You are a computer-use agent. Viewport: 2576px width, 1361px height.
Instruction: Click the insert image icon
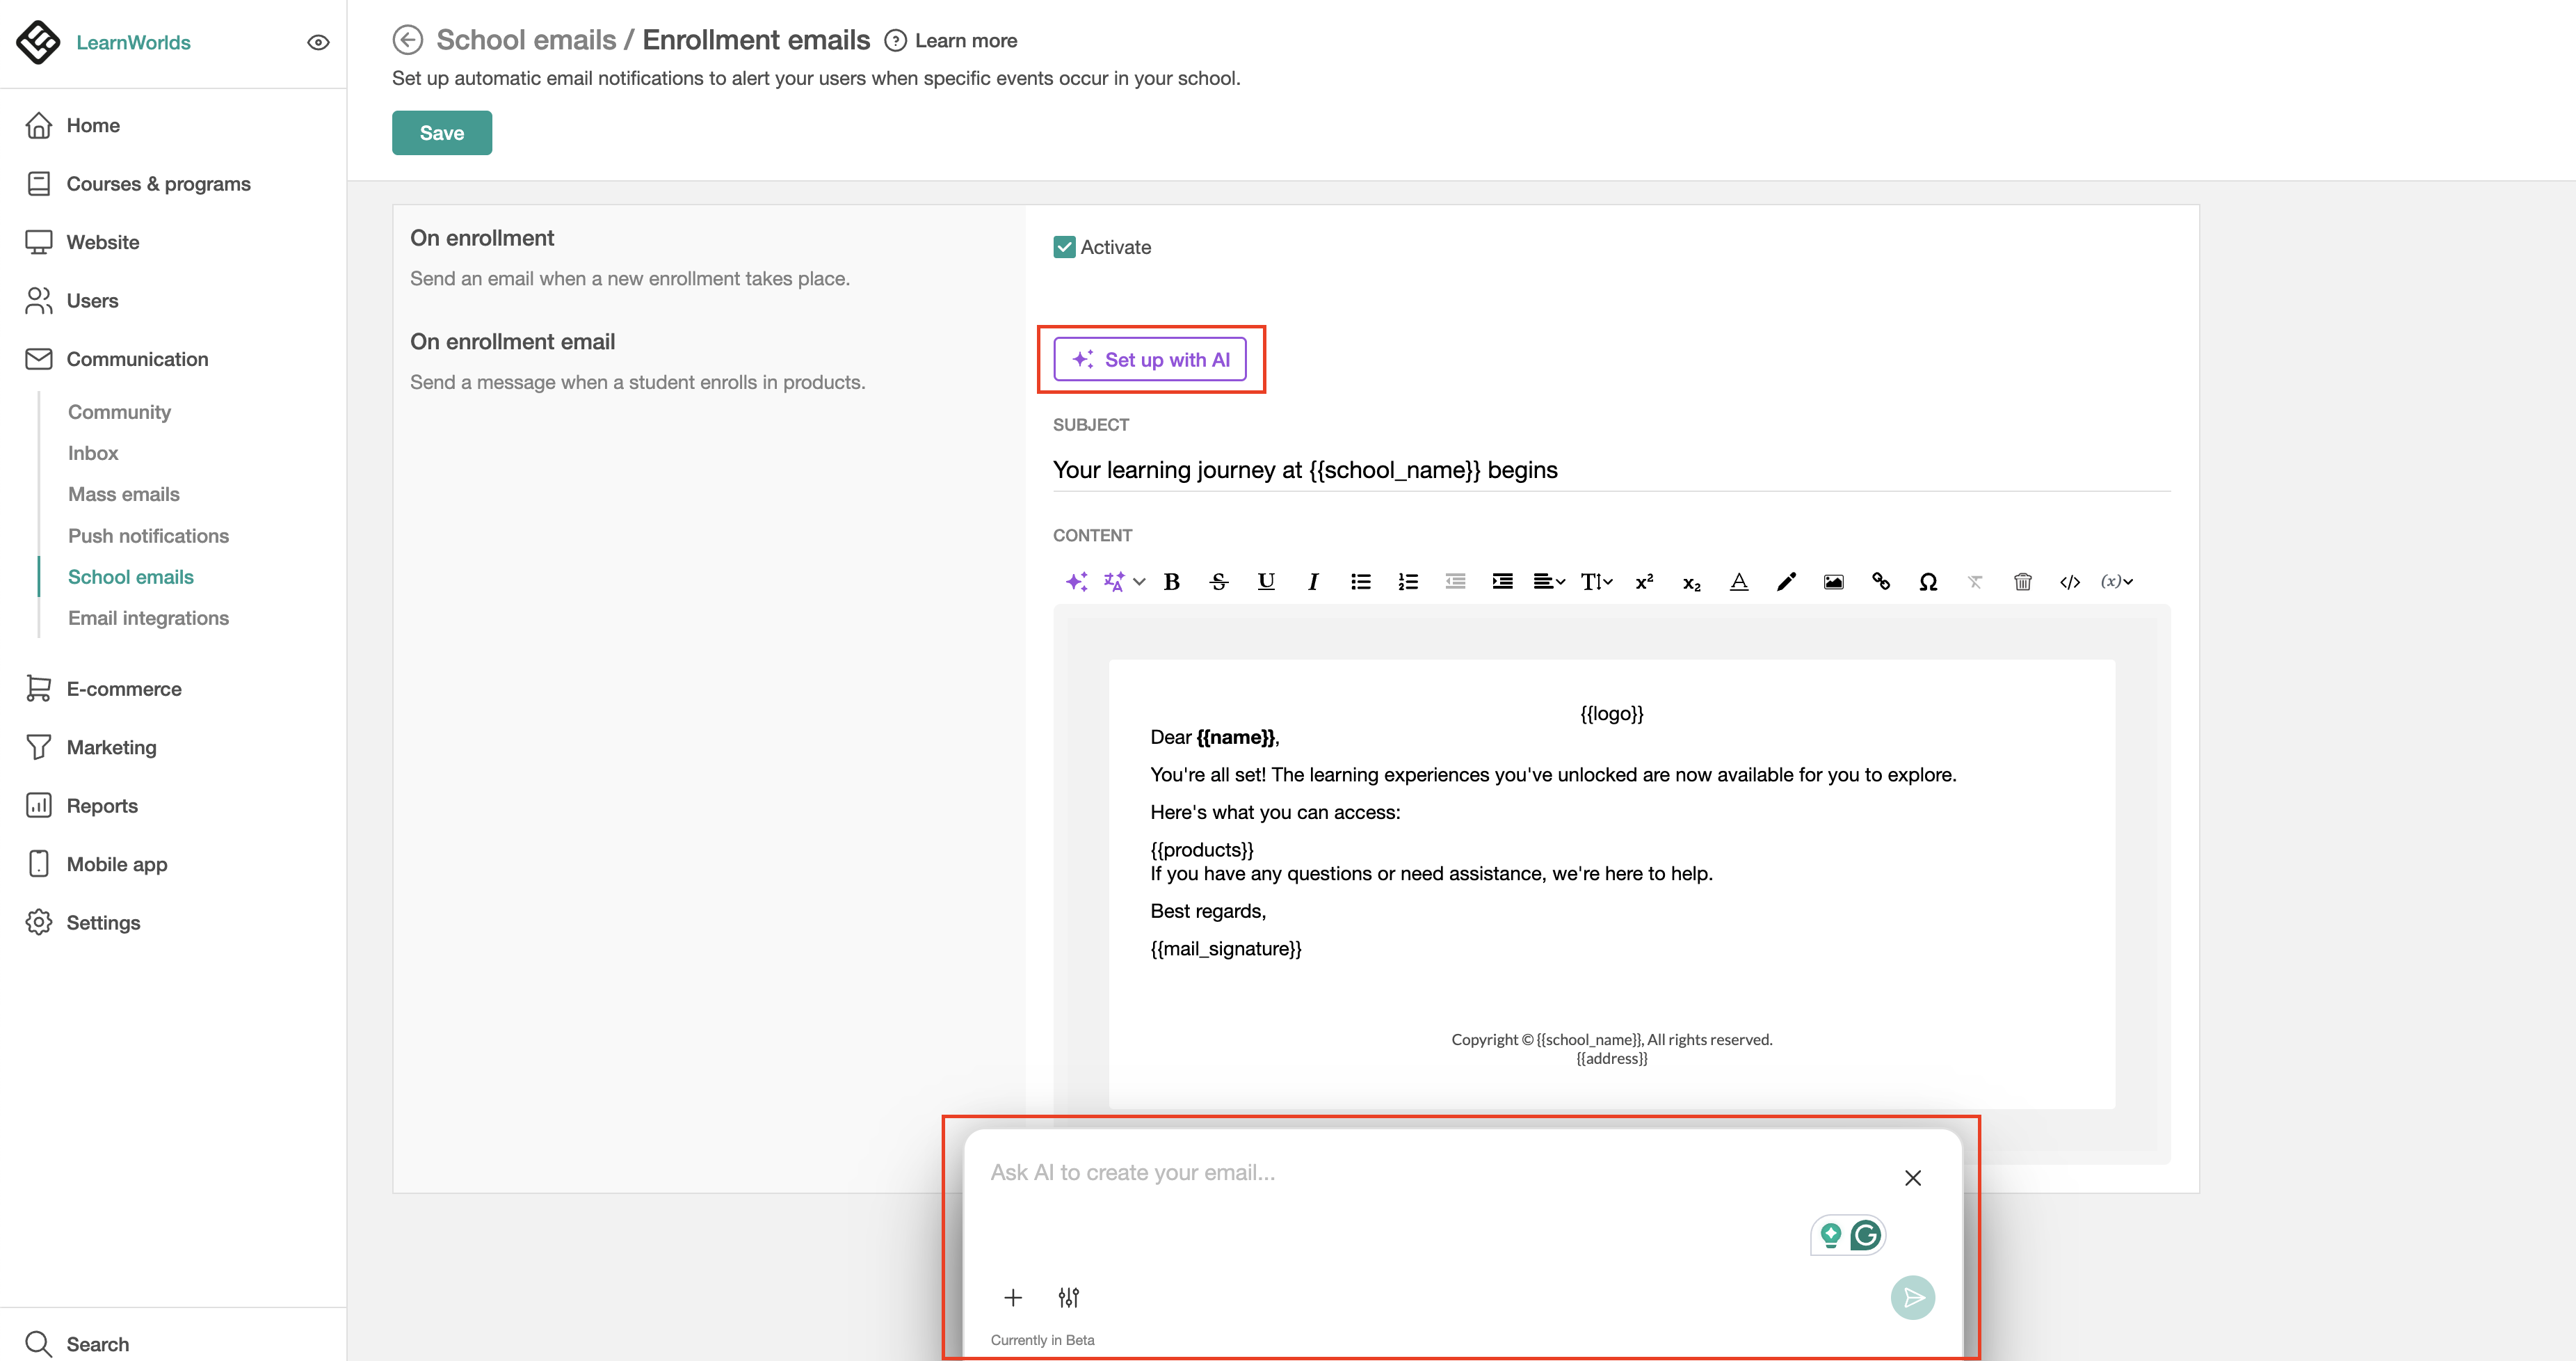[1833, 582]
